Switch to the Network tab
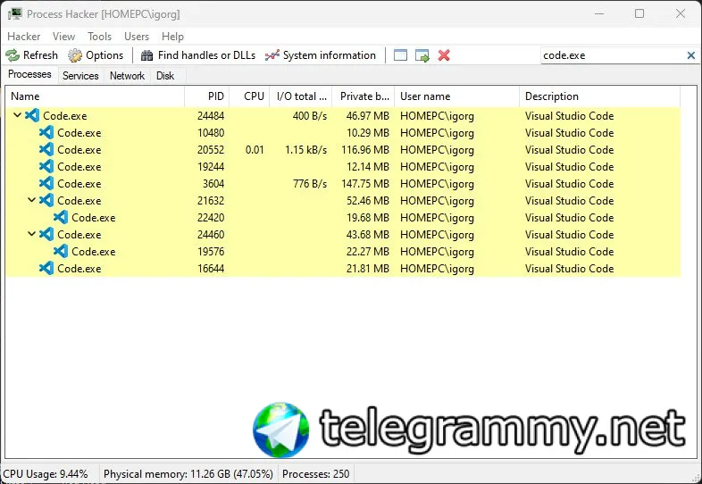Screen dimensions: 702x484 coord(127,76)
